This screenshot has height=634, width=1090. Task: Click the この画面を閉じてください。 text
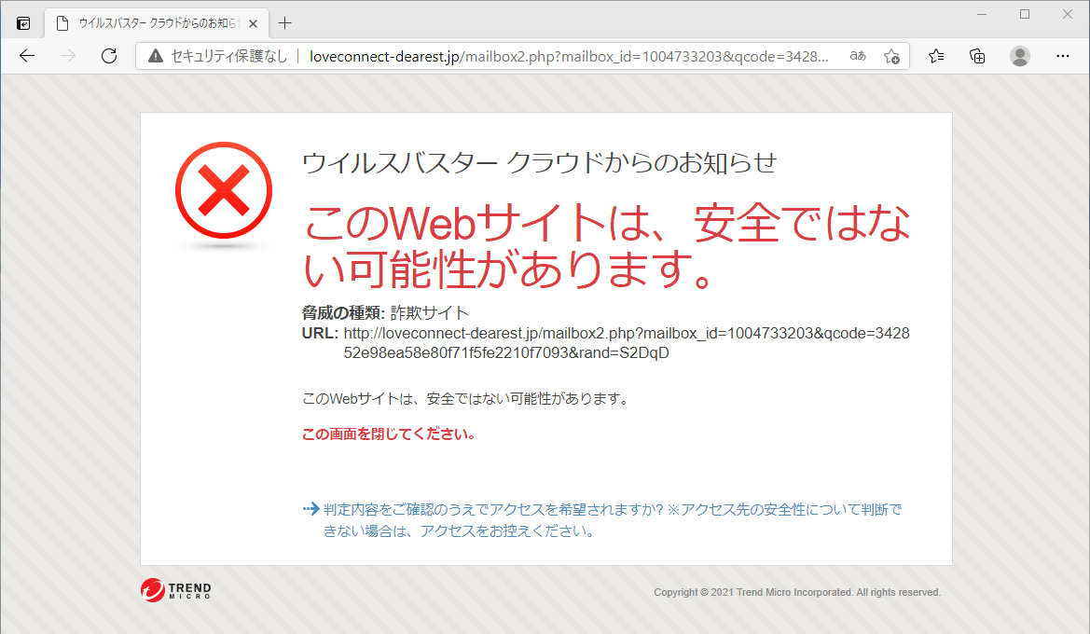click(390, 434)
